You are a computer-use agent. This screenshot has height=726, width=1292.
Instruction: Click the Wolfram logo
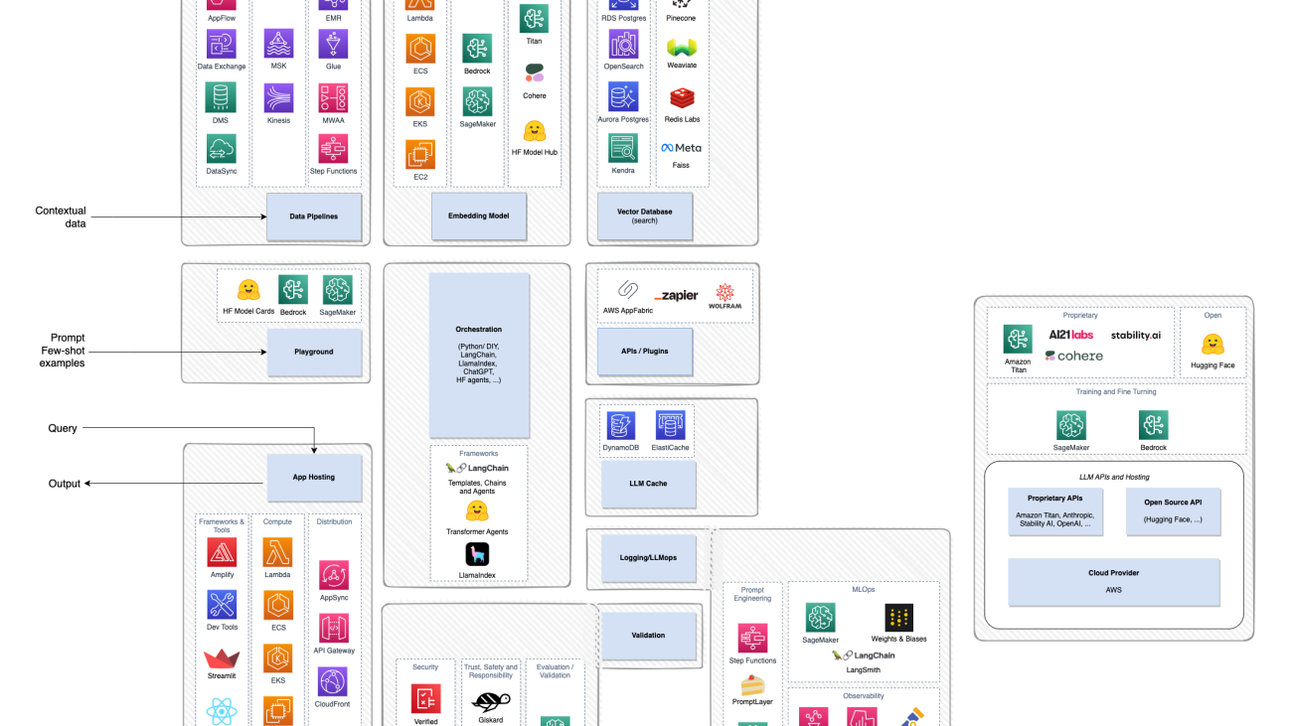click(x=726, y=296)
